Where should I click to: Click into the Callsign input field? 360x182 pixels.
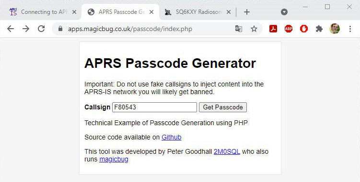coord(154,107)
